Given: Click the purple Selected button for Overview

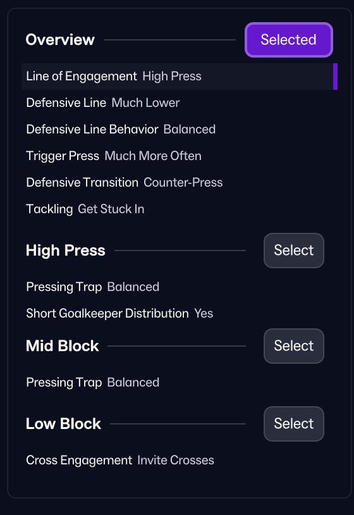Looking at the screenshot, I should pyautogui.click(x=289, y=40).
